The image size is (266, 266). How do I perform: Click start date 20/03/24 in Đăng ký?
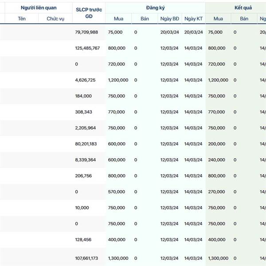(x=170, y=32)
